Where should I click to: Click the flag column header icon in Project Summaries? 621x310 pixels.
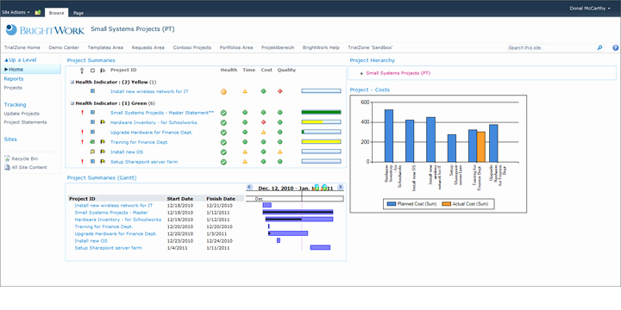coord(103,71)
